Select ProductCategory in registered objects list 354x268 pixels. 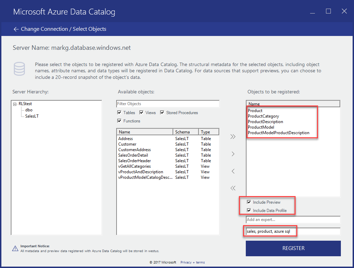pos(263,116)
